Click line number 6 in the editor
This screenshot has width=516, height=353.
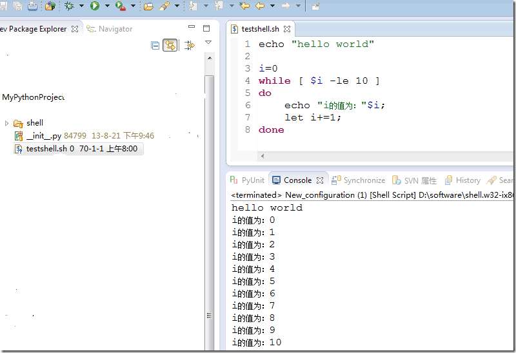[x=248, y=105]
